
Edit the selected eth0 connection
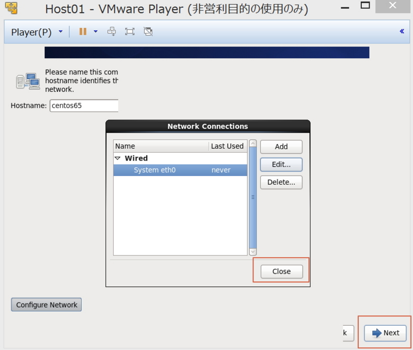281,165
